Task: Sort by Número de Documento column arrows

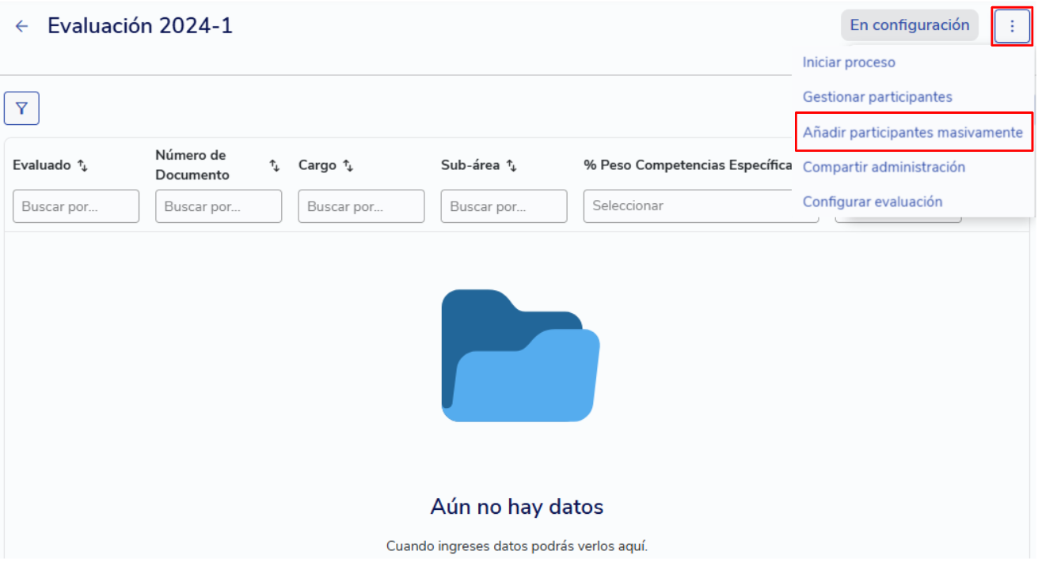Action: click(x=274, y=166)
